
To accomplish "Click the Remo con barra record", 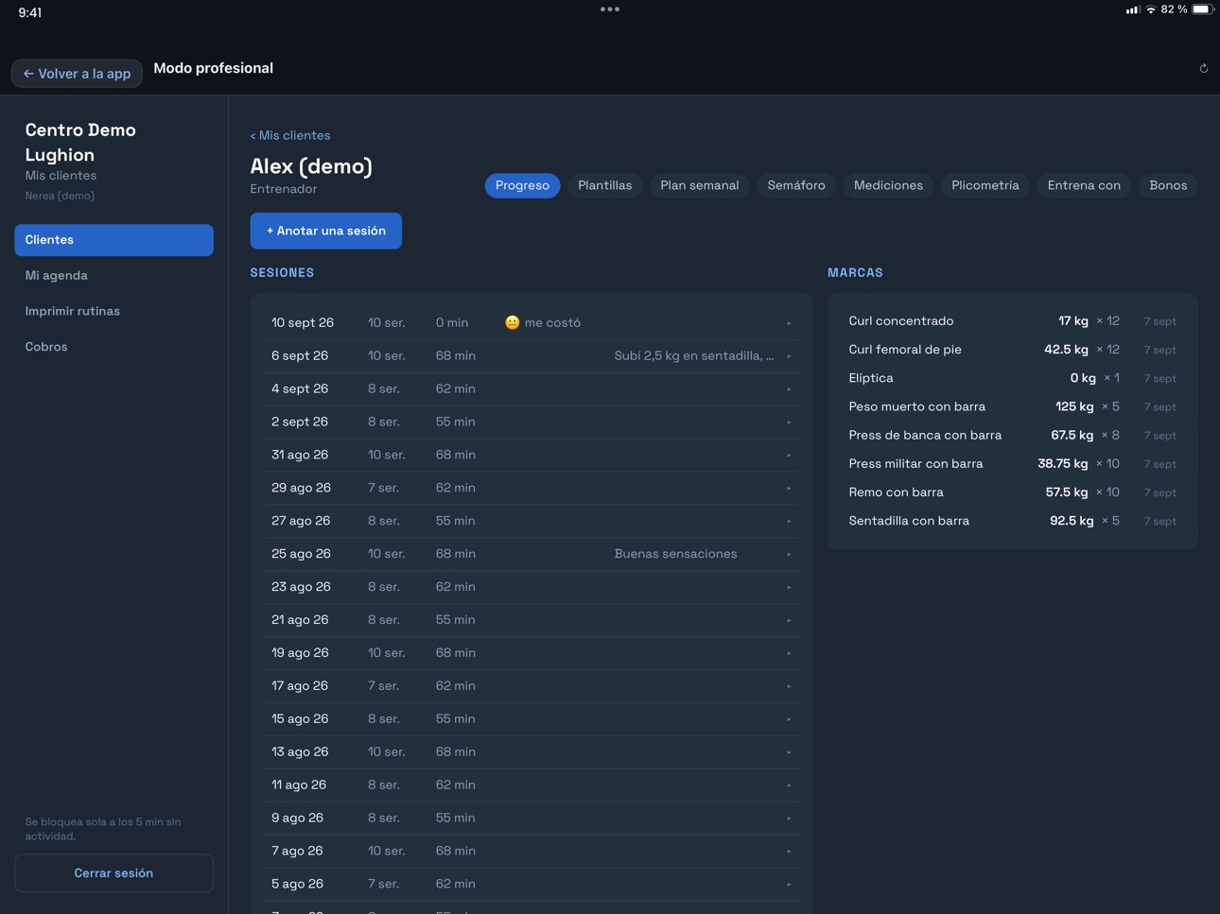I will click(1013, 492).
